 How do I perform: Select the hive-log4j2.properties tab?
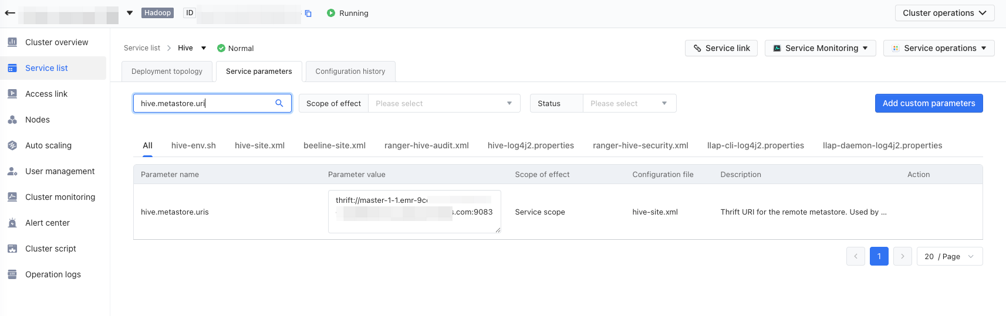coord(531,145)
